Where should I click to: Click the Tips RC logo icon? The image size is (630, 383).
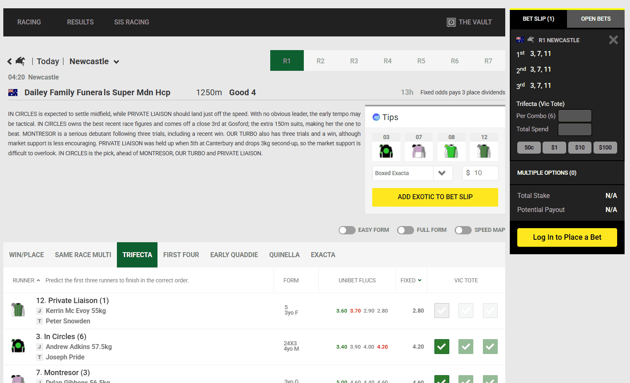pyautogui.click(x=376, y=117)
